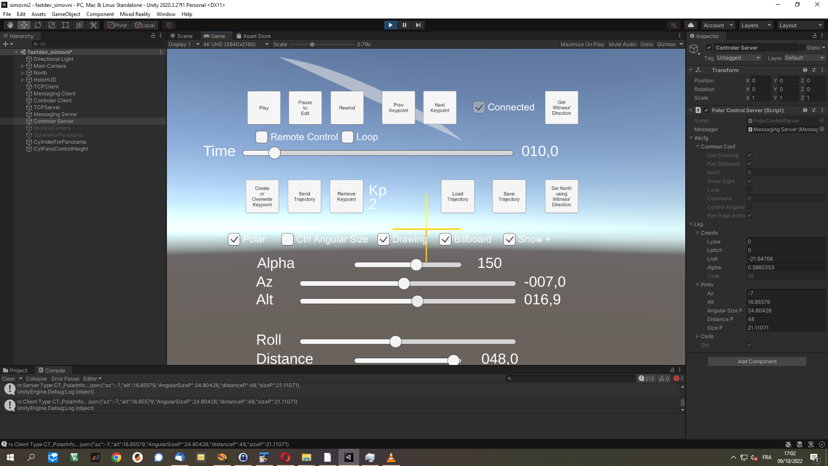The width and height of the screenshot is (828, 466).
Task: Click the Save Trajectory button
Action: pyautogui.click(x=509, y=196)
